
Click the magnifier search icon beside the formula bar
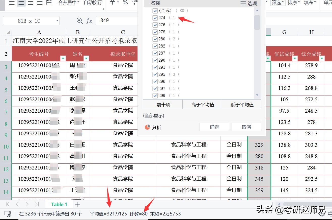(x=79, y=21)
